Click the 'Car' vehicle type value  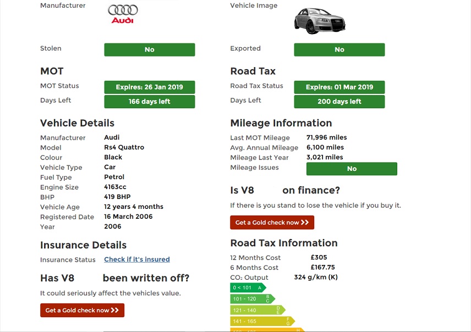[x=109, y=167]
